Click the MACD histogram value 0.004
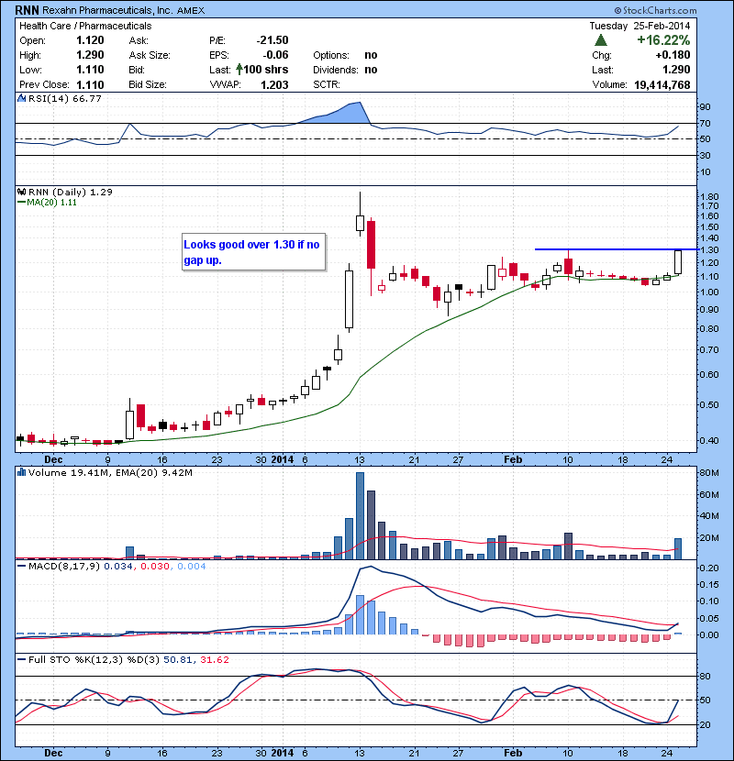This screenshot has height=761, width=734. [x=192, y=567]
